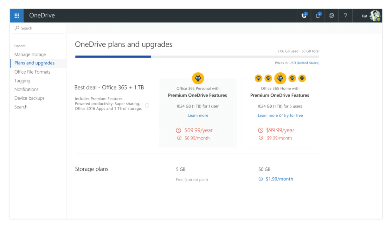Choose the $9.99/month plan
The height and width of the screenshot is (229, 392).
click(x=279, y=138)
